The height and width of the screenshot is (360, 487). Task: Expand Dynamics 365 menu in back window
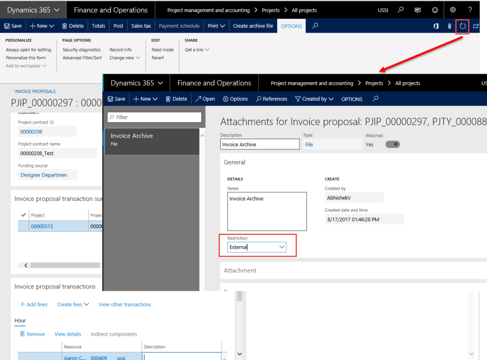(x=33, y=10)
